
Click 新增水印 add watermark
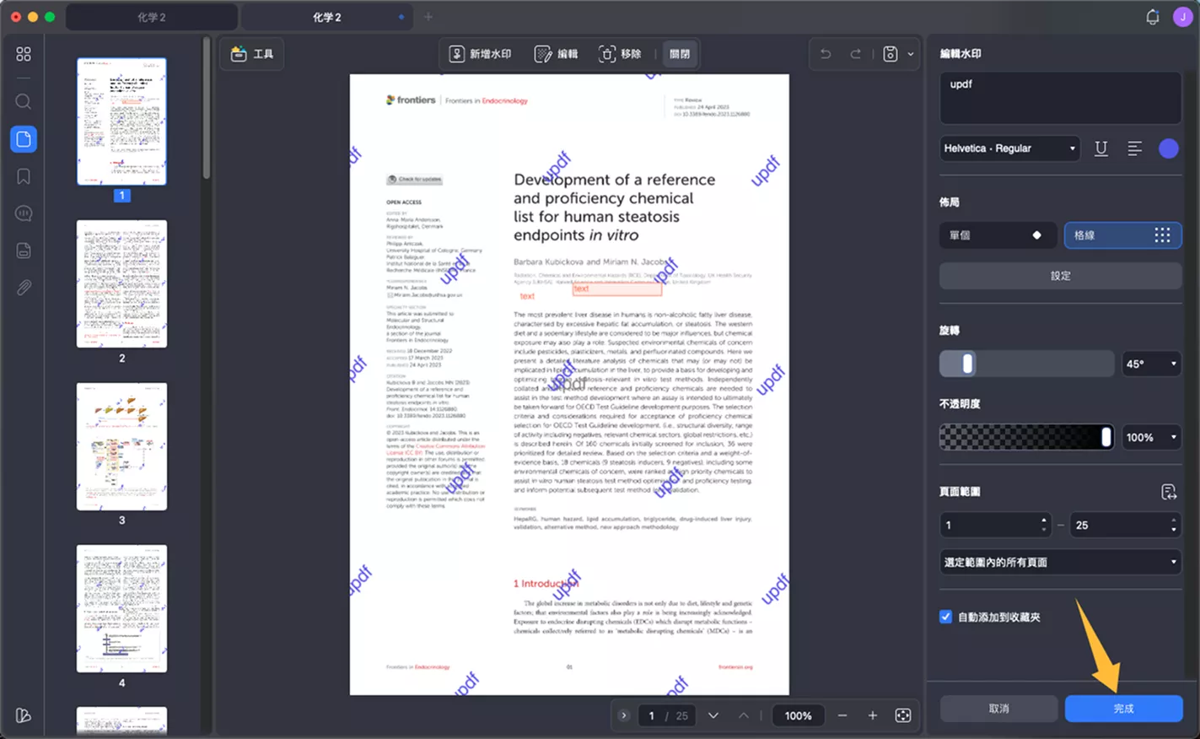(480, 54)
